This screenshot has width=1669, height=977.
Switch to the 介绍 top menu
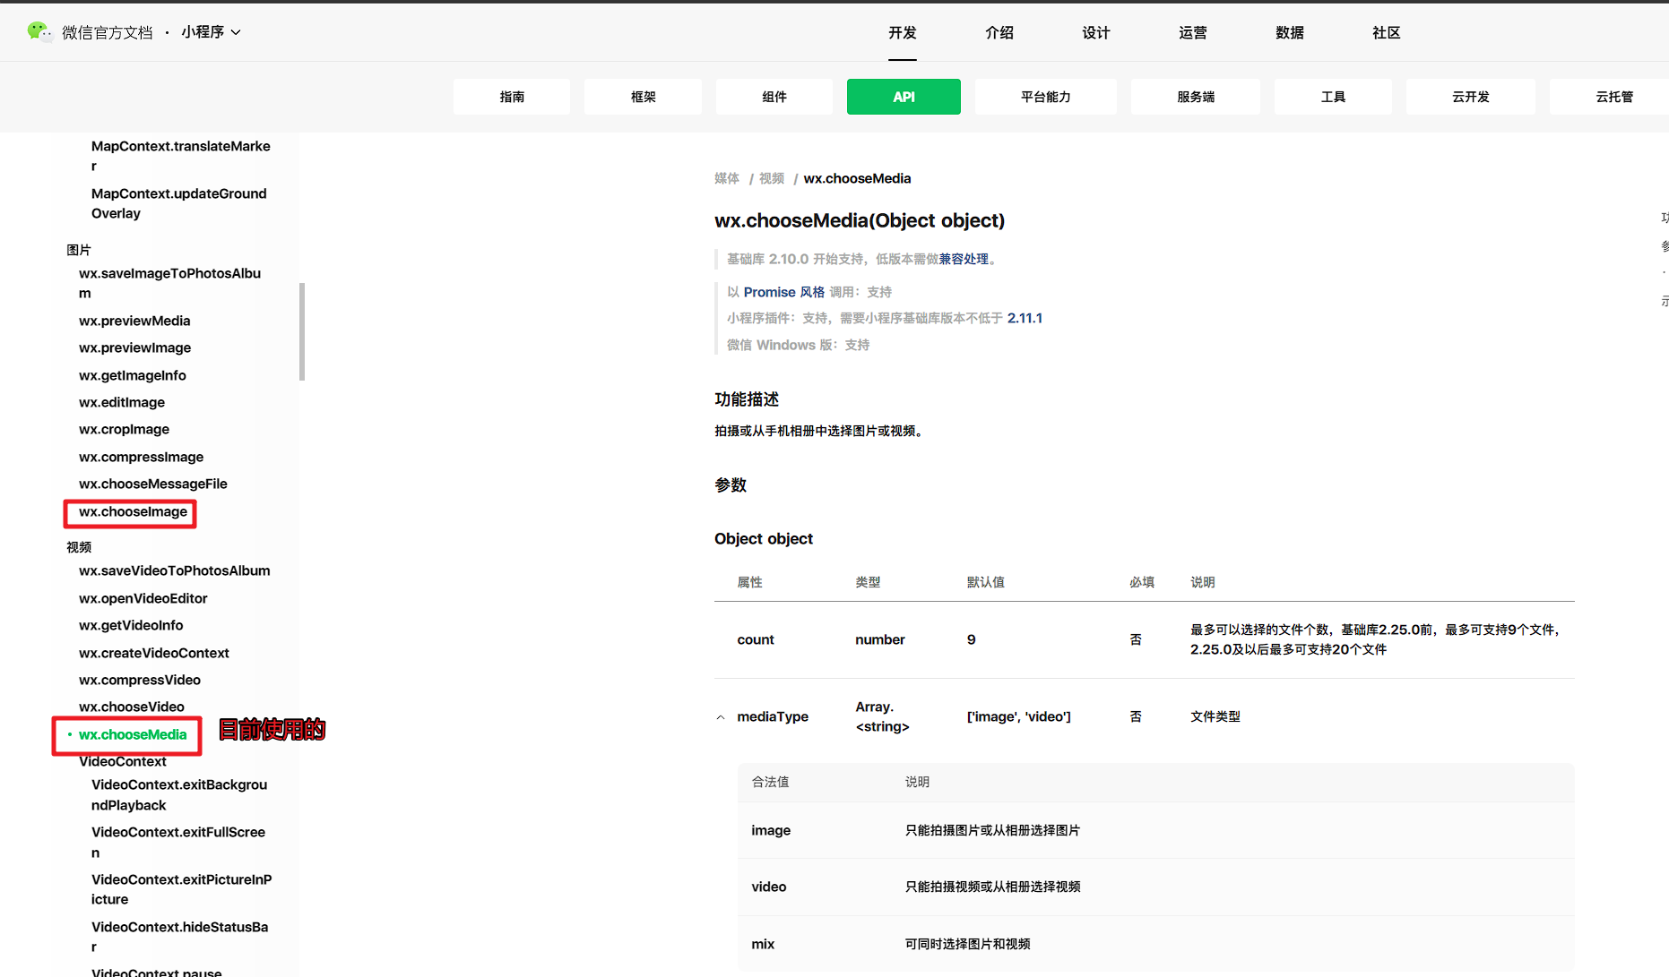(999, 32)
